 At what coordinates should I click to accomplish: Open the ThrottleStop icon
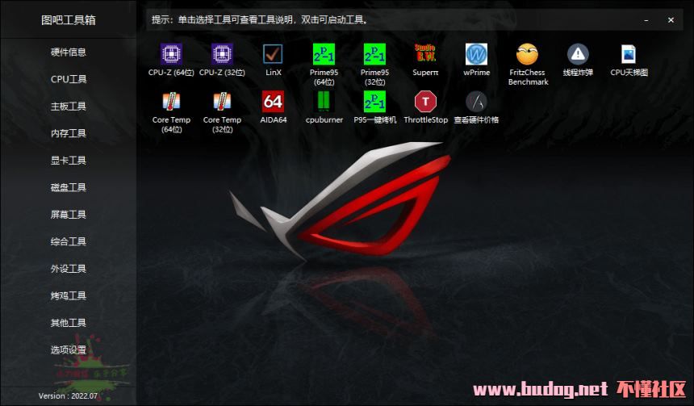coord(425,102)
